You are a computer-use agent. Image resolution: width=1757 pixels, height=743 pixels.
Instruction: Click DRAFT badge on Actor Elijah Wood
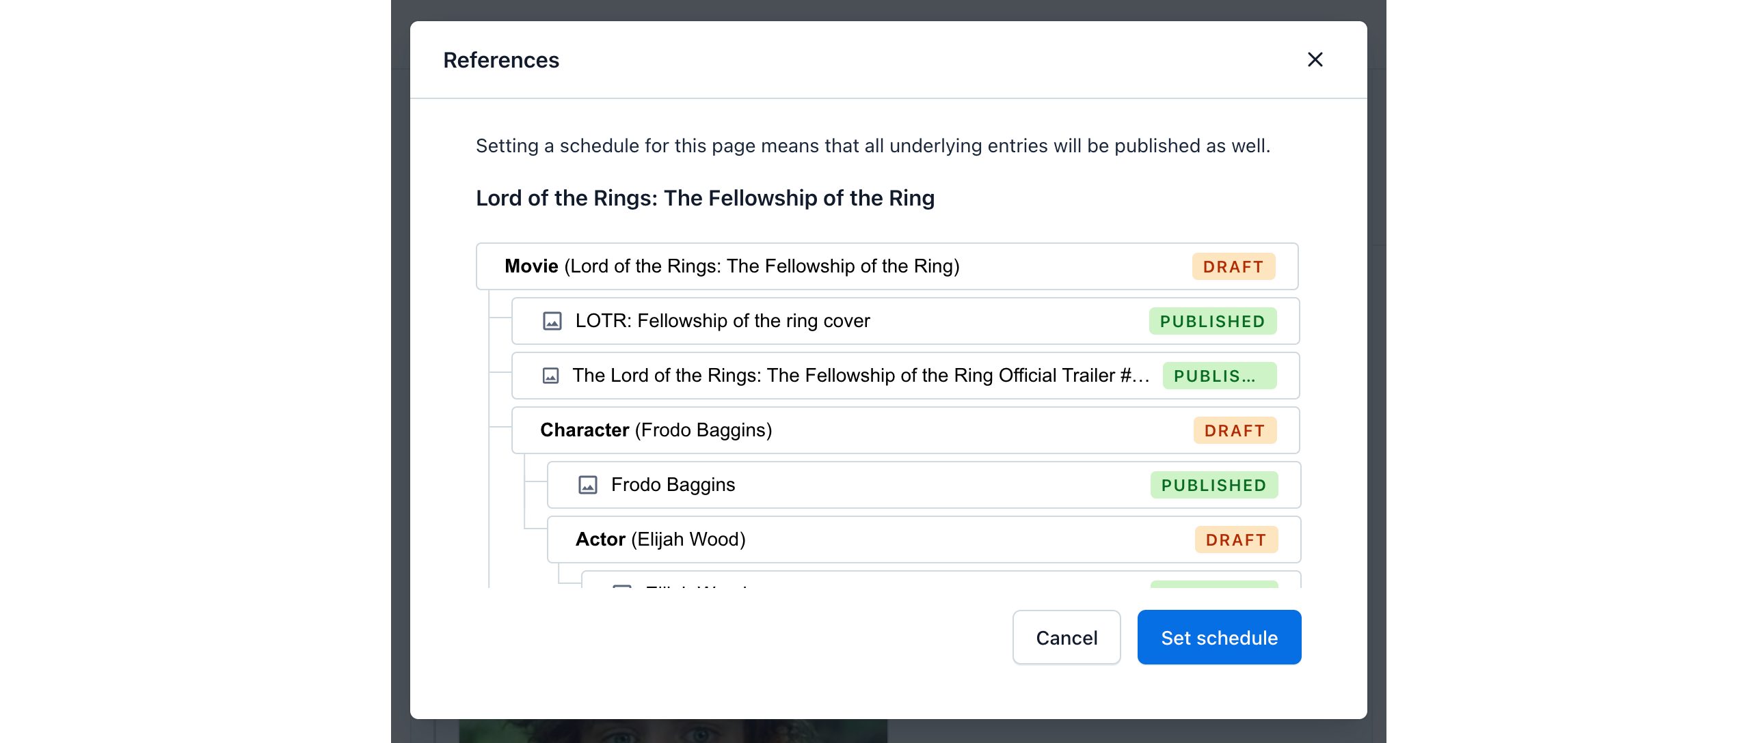pos(1236,540)
